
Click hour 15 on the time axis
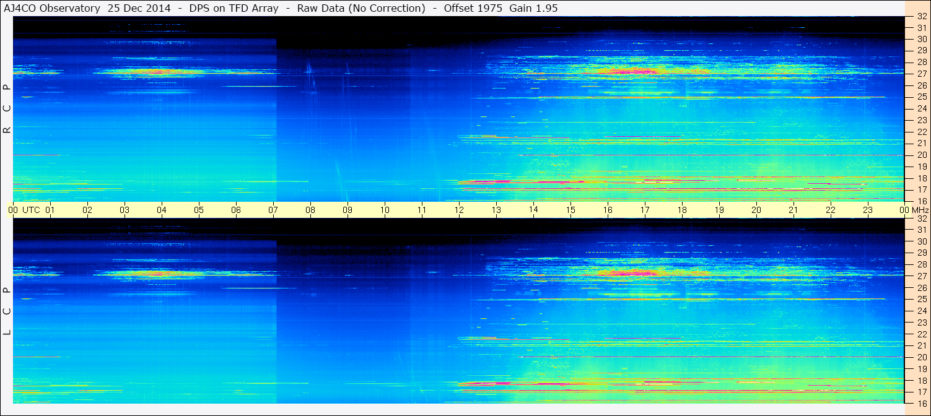(570, 210)
